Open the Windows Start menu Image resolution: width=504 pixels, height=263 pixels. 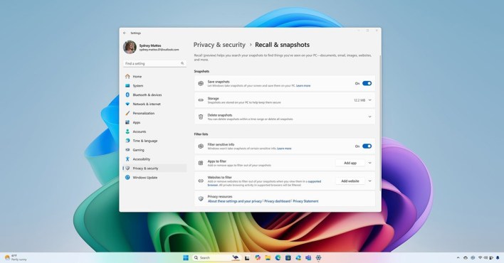186,257
